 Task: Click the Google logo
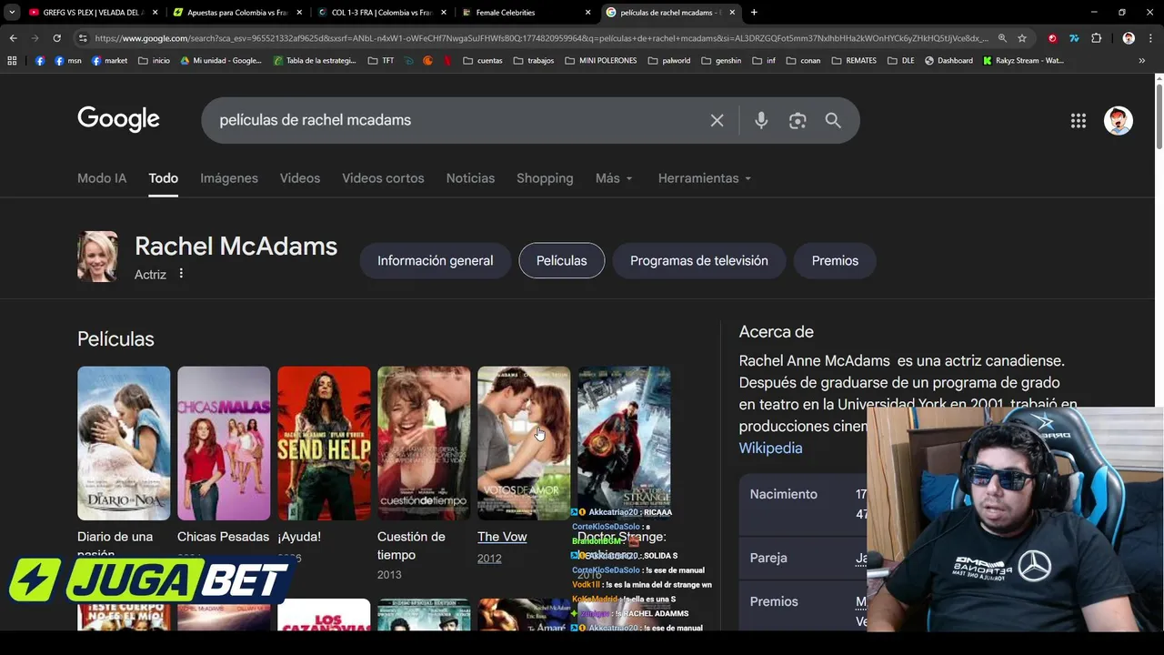tap(118, 119)
